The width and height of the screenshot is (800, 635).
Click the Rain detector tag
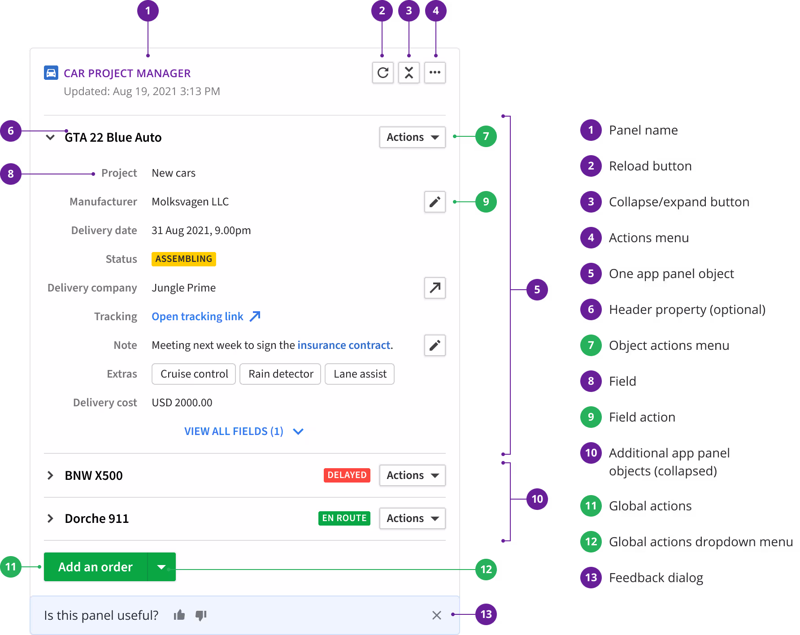click(280, 374)
